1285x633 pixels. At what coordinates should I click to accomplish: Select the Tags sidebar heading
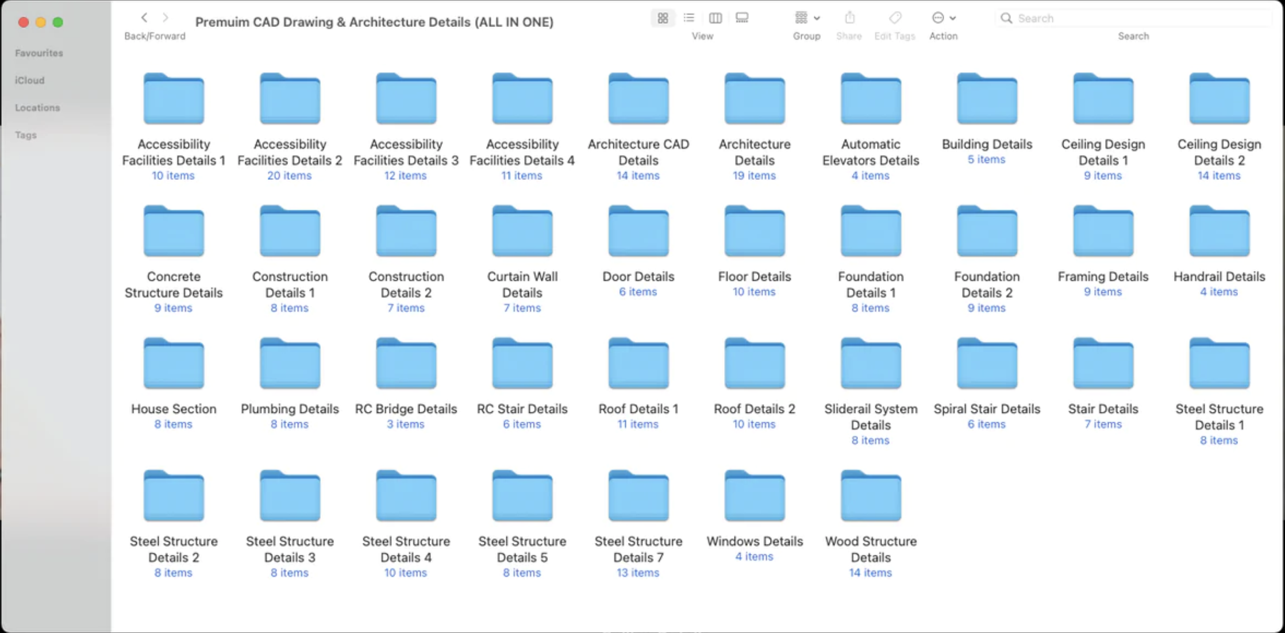(26, 136)
